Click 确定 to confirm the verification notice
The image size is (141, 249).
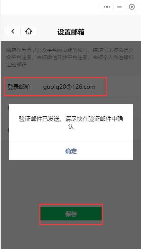pos(71,151)
